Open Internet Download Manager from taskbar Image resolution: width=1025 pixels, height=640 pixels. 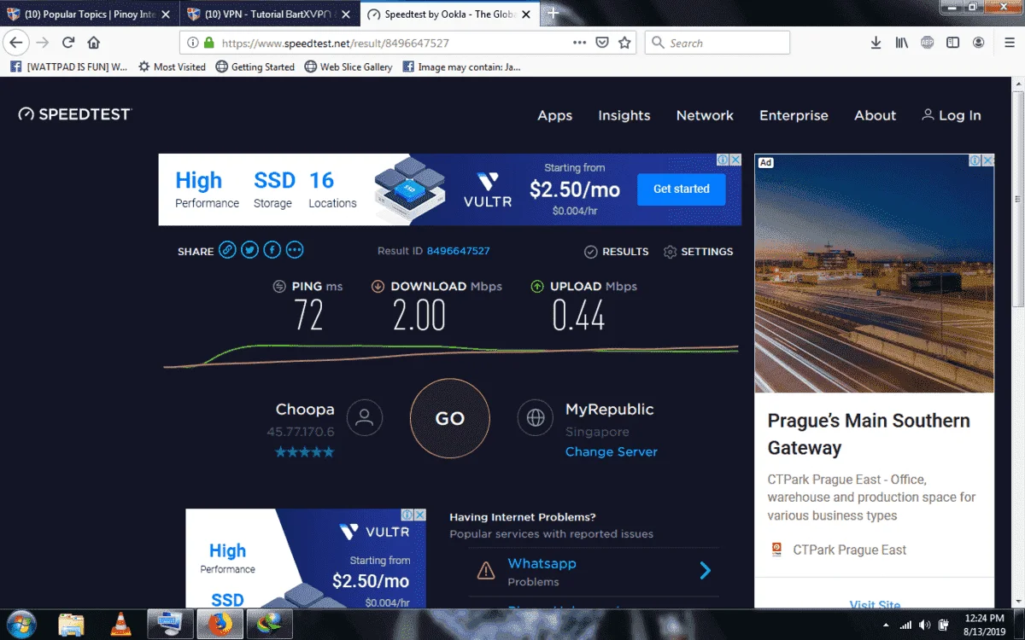tap(270, 625)
